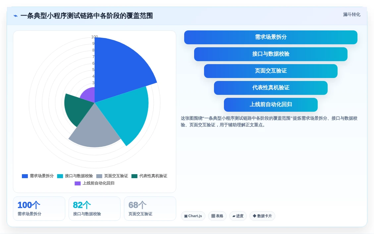This screenshot has width=374, height=234.
Task: Click the Chart.js tag chip
Action: (x=193, y=216)
